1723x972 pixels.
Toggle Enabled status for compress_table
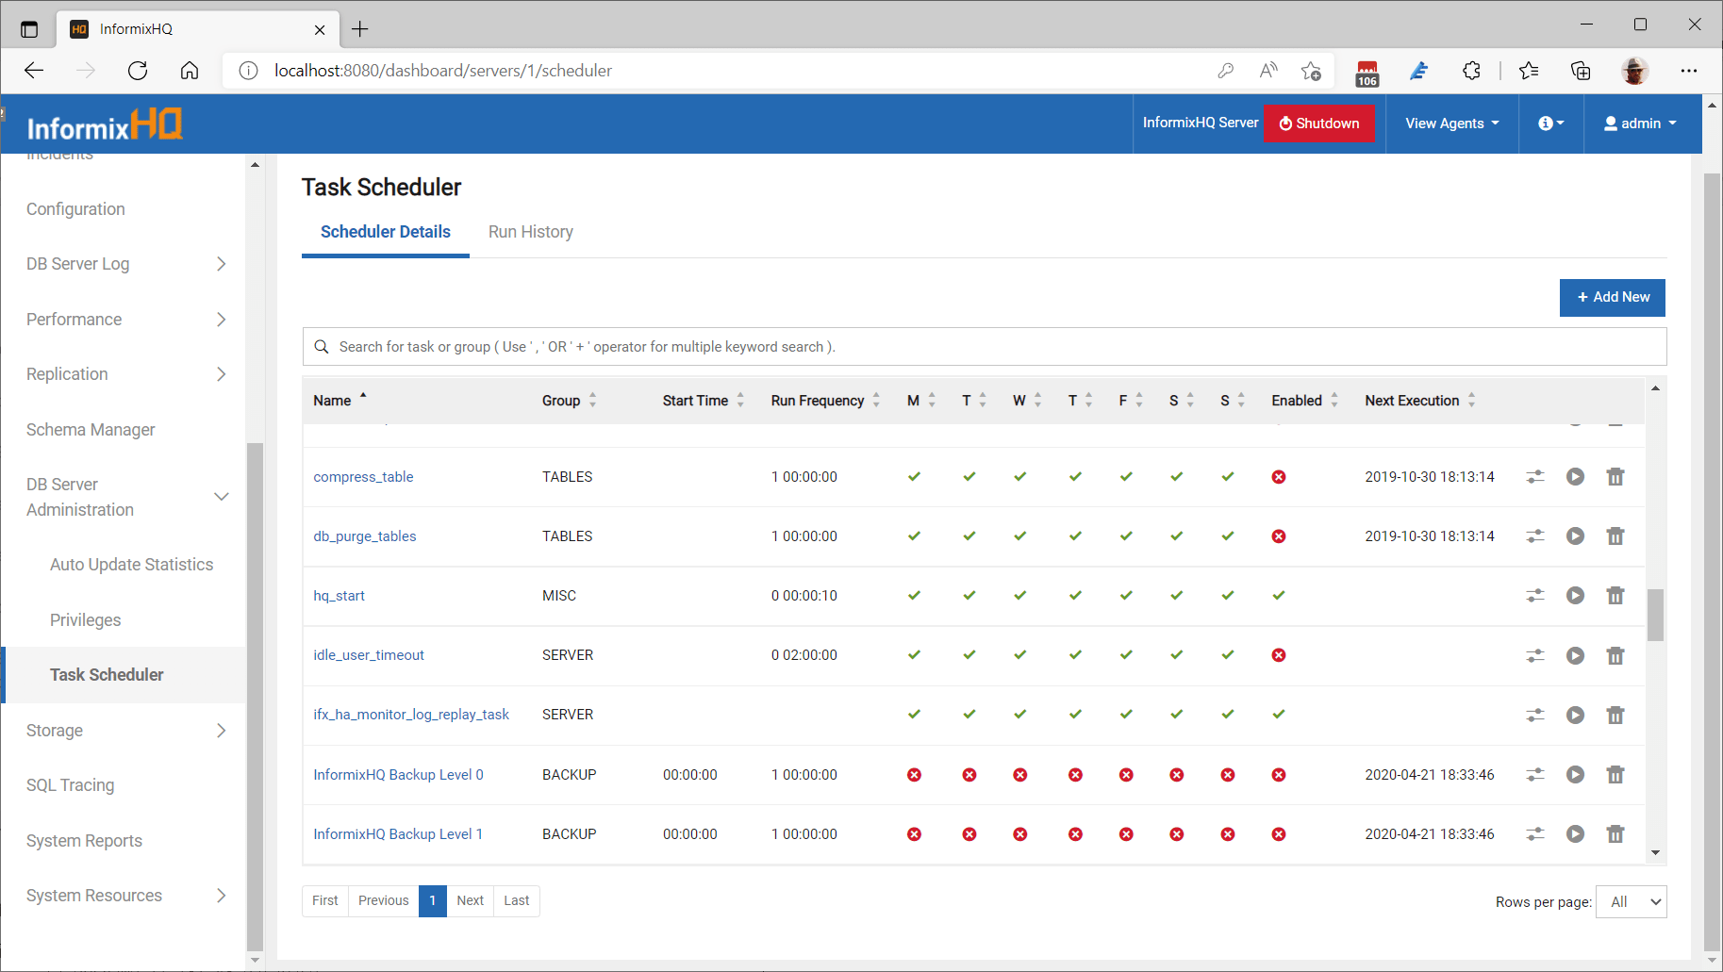[1279, 477]
